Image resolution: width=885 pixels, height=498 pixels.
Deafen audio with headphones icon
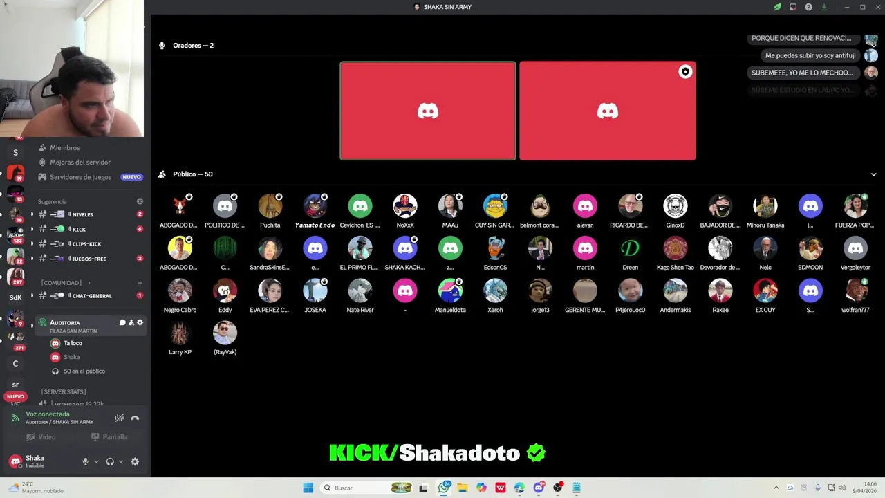coord(110,461)
